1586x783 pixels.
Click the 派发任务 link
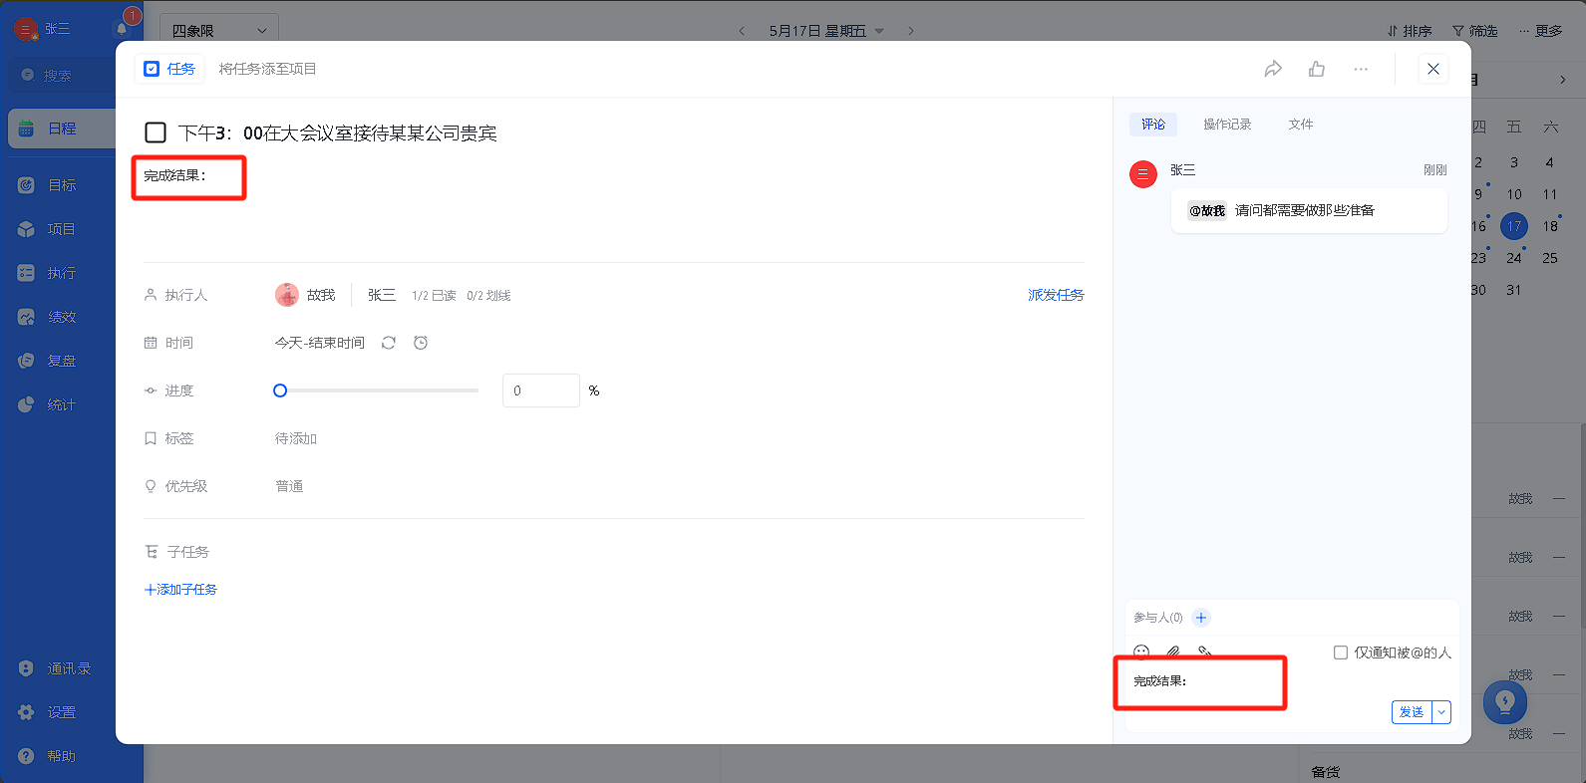coord(1056,295)
